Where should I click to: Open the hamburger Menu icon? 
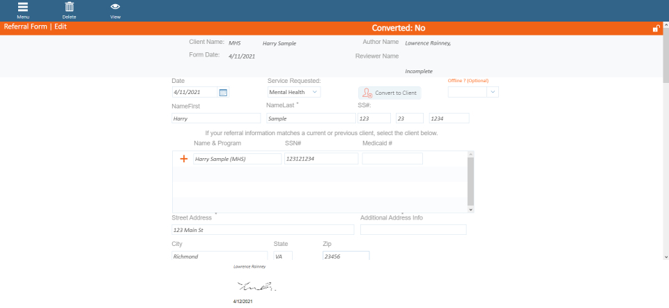pos(23,7)
